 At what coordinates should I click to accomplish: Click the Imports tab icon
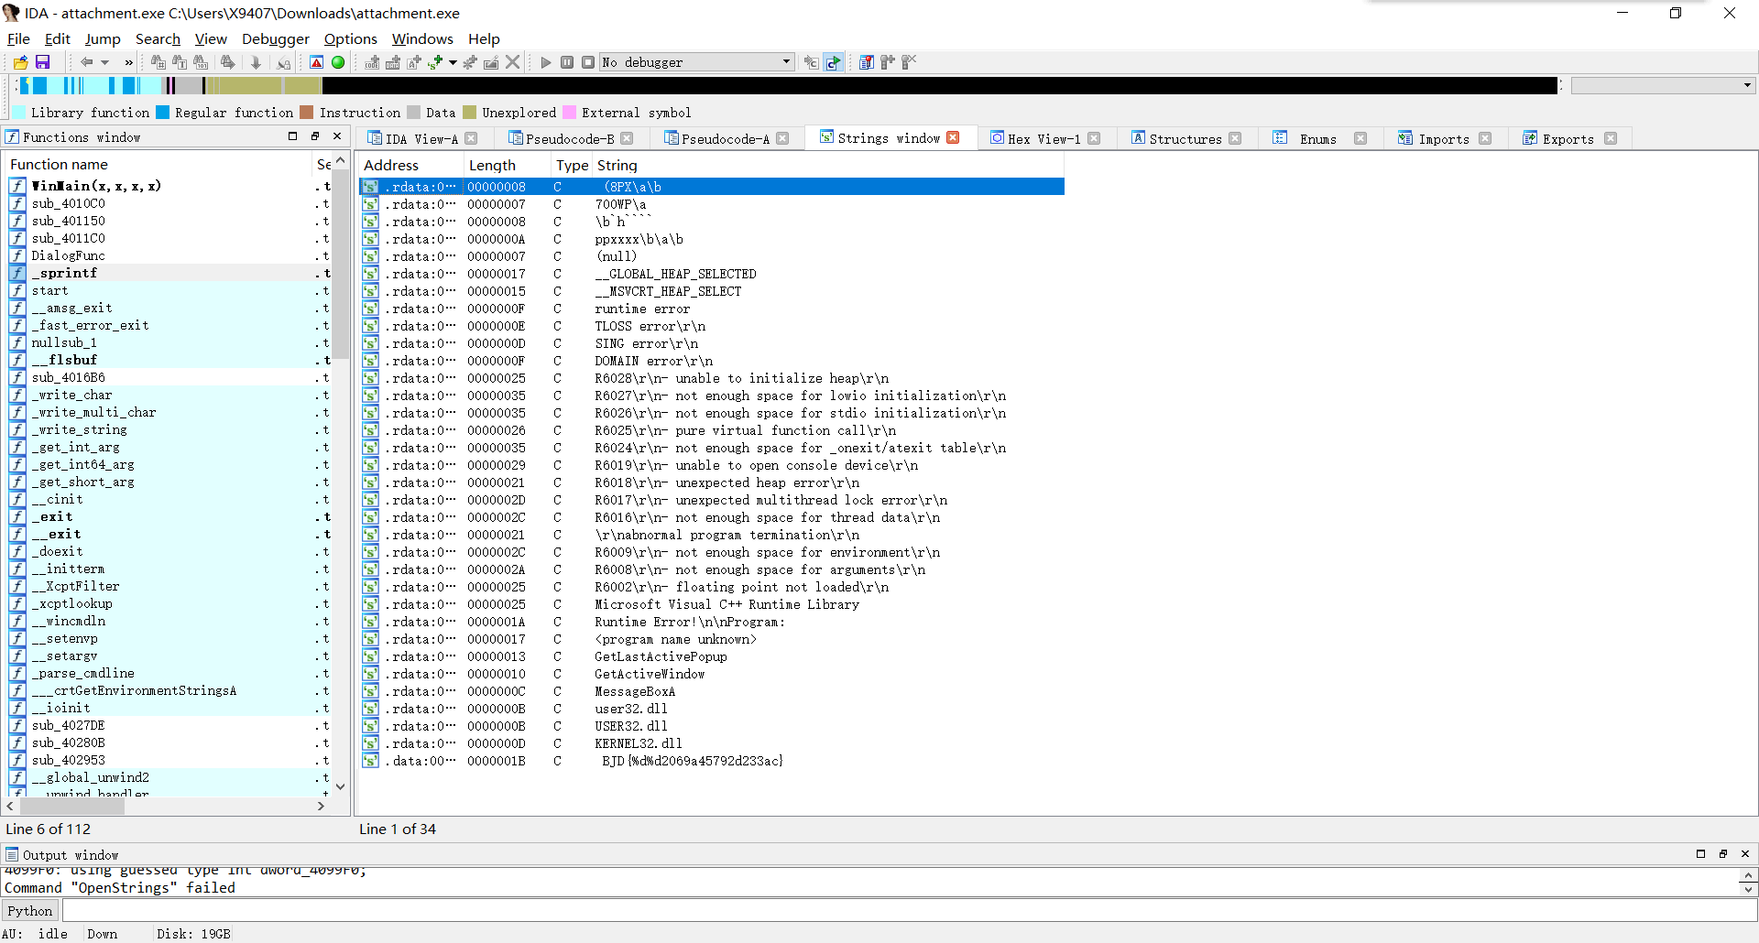(x=1404, y=138)
